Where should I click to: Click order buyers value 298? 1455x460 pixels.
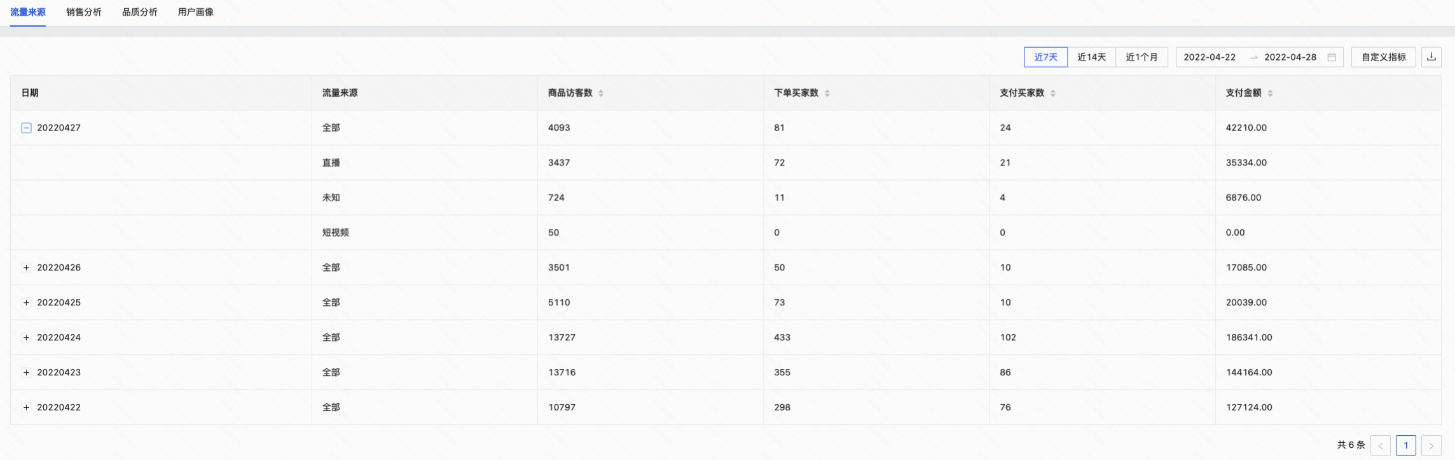[x=782, y=408]
